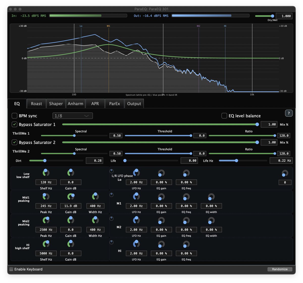Switch to the Roast tab
The height and width of the screenshot is (283, 303).
(x=36, y=104)
